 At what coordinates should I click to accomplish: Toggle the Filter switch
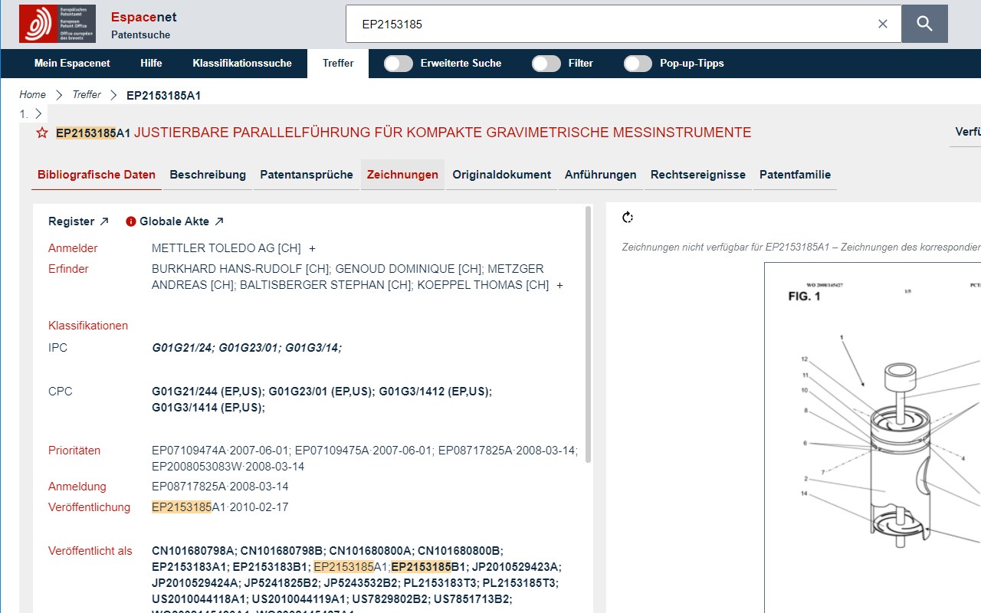coord(546,64)
